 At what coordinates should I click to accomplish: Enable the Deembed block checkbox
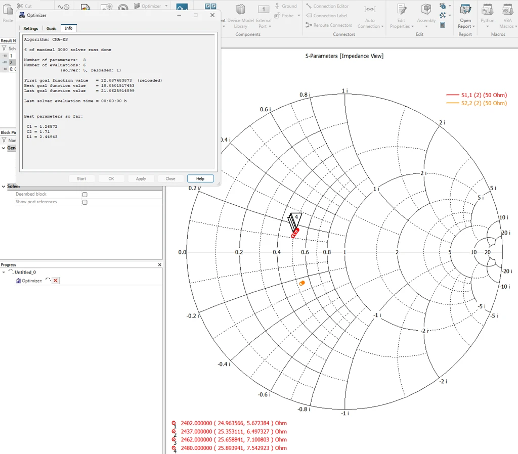85,195
